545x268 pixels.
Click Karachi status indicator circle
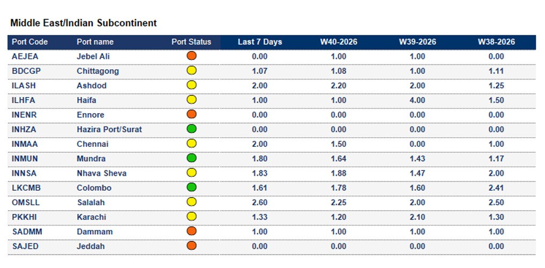[191, 217]
